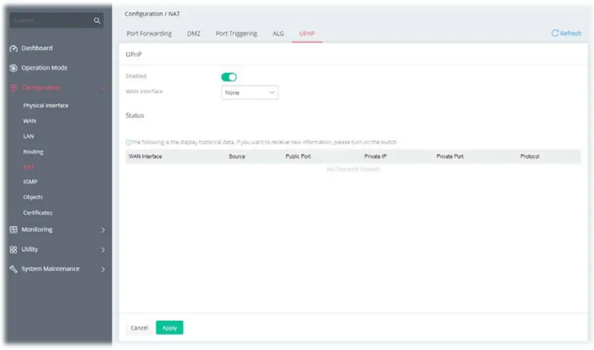
Task: Click the Cancel button
Action: [139, 328]
